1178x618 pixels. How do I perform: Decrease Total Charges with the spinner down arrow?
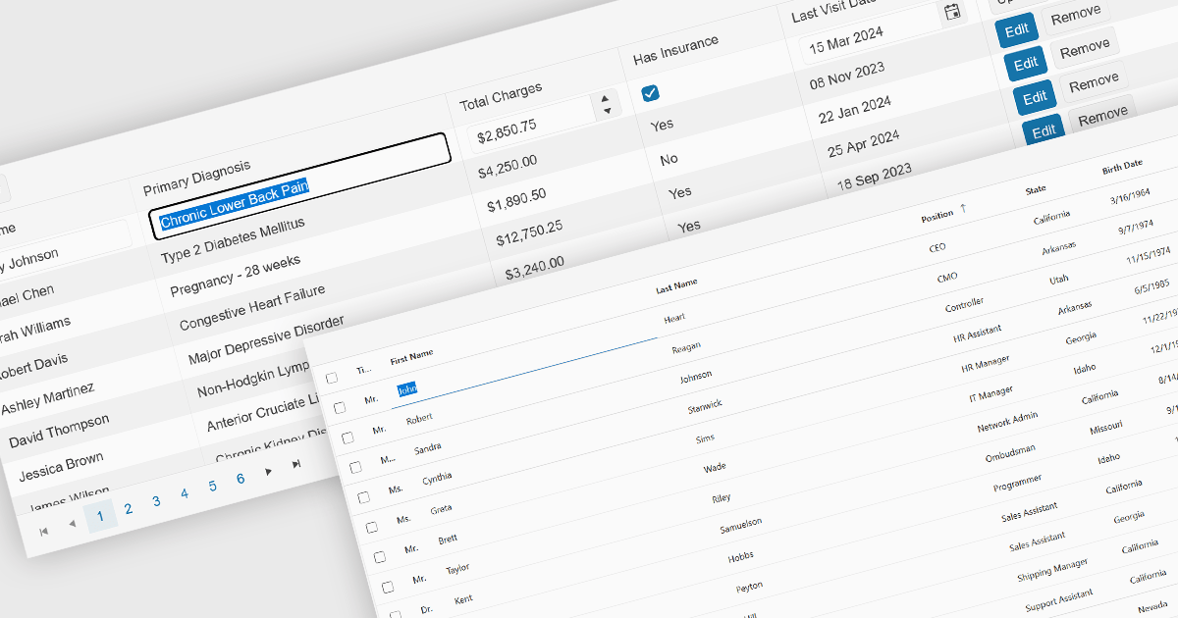tap(608, 111)
